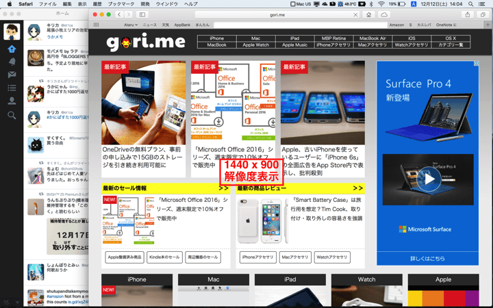Click the Apple Watch nav category
The width and height of the screenshot is (493, 308).
tap(256, 45)
